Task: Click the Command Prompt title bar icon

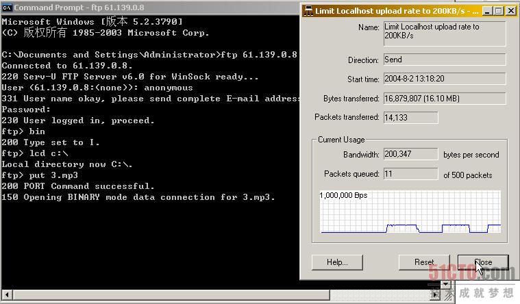Action: 7,8
